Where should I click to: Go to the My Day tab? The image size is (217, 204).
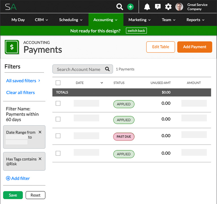18,20
